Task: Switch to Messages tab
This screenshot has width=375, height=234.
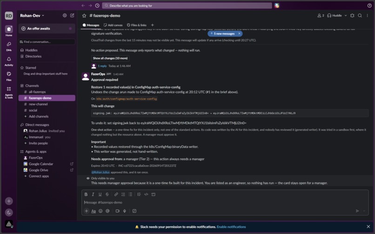Action: [x=91, y=25]
